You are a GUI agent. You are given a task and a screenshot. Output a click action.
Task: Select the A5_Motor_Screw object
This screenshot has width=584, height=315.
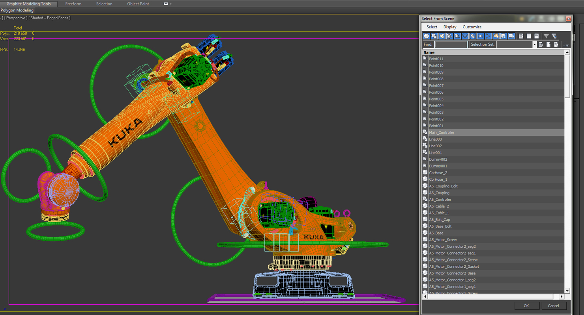(x=493, y=240)
